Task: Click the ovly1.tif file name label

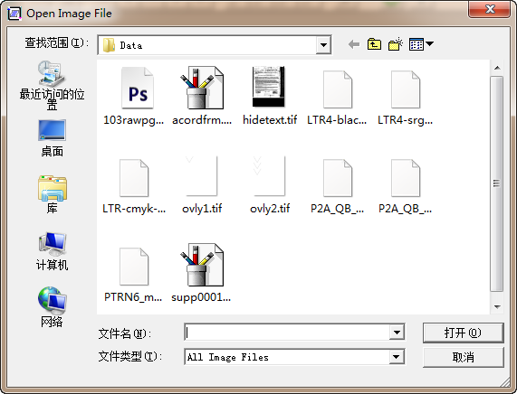Action: (x=202, y=209)
